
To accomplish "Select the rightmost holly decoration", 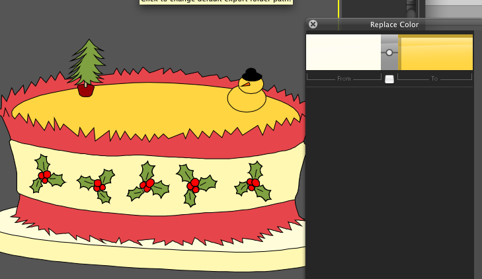I will [x=253, y=183].
